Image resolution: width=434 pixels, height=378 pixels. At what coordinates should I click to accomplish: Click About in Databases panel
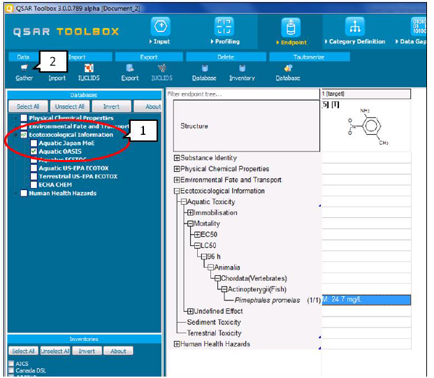click(x=147, y=106)
